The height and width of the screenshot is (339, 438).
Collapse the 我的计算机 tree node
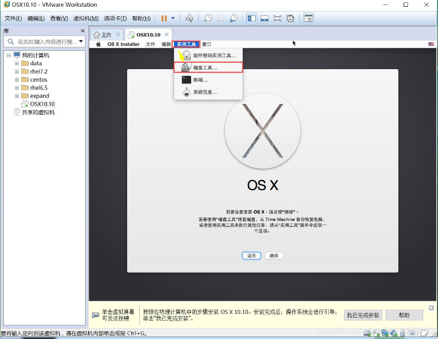click(9, 55)
